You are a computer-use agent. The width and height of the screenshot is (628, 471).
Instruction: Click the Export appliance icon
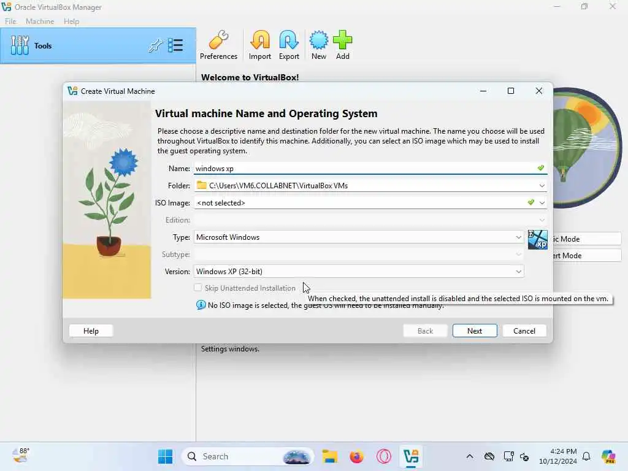pyautogui.click(x=289, y=45)
